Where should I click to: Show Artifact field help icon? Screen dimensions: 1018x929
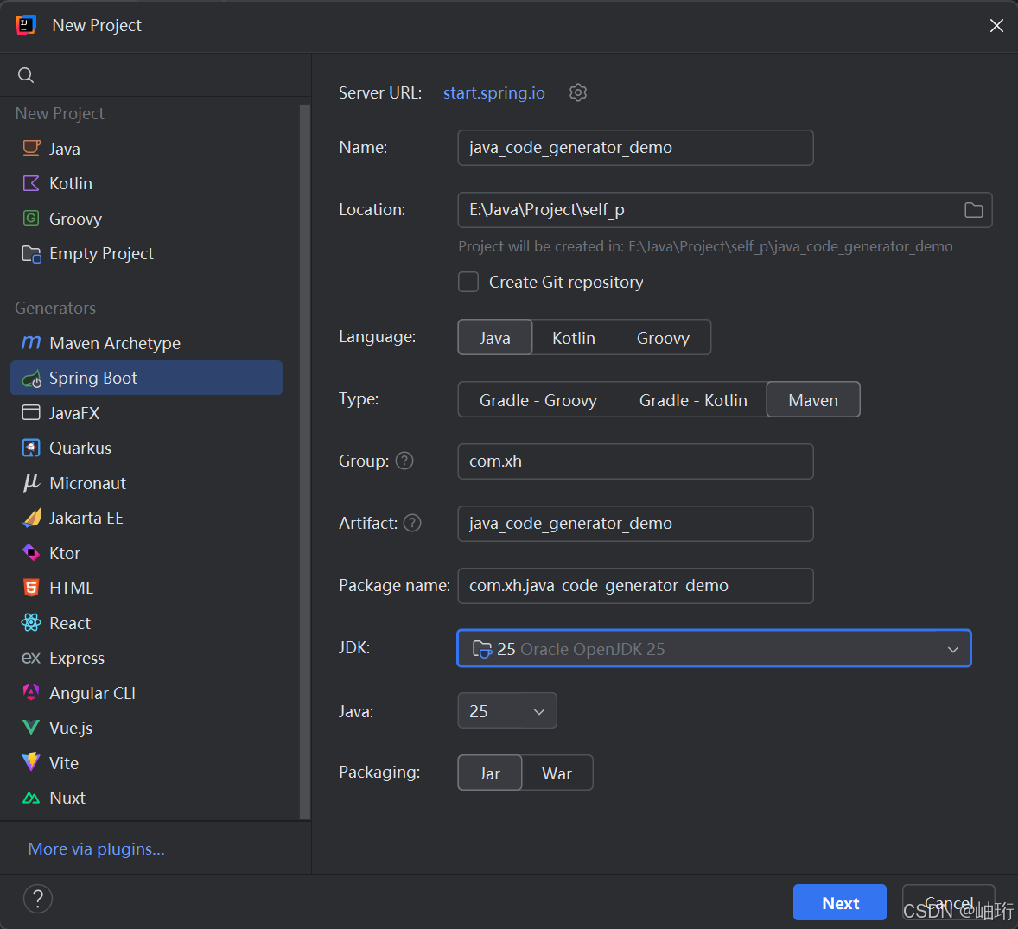coord(412,523)
